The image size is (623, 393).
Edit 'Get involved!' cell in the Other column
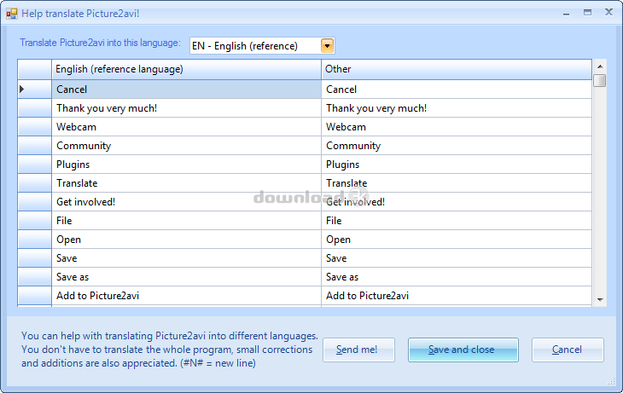coord(456,202)
